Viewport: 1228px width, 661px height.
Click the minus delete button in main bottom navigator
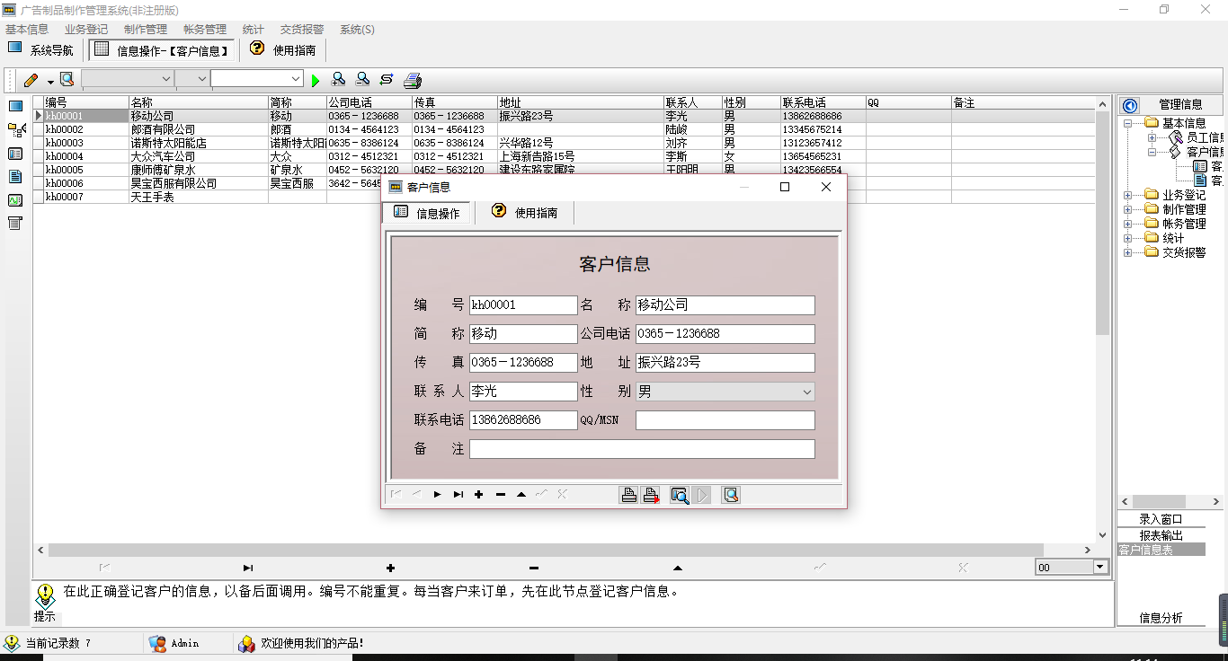click(534, 568)
